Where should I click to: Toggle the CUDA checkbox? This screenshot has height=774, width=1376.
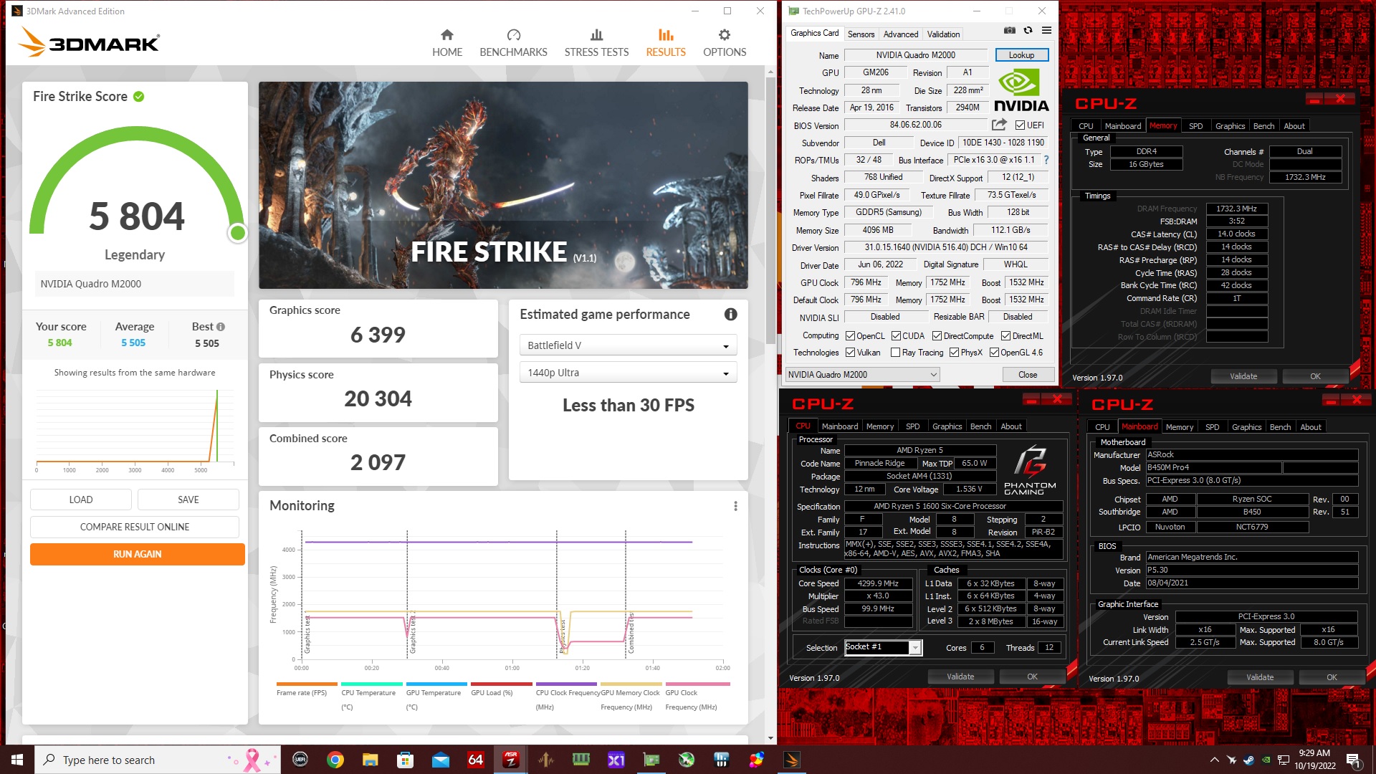coord(896,336)
